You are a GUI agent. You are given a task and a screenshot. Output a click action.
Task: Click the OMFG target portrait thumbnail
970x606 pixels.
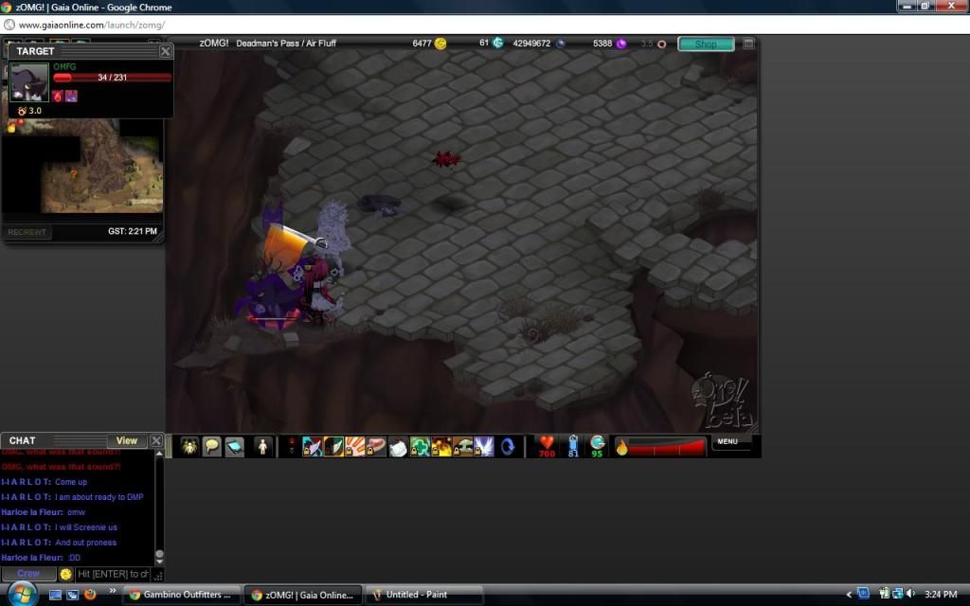(29, 81)
